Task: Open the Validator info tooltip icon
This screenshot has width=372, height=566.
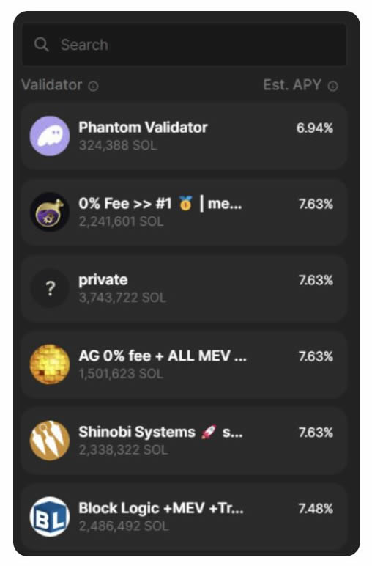Action: 93,87
